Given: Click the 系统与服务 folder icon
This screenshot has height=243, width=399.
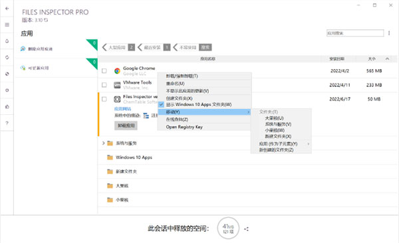Looking at the screenshot, I should coord(110,143).
